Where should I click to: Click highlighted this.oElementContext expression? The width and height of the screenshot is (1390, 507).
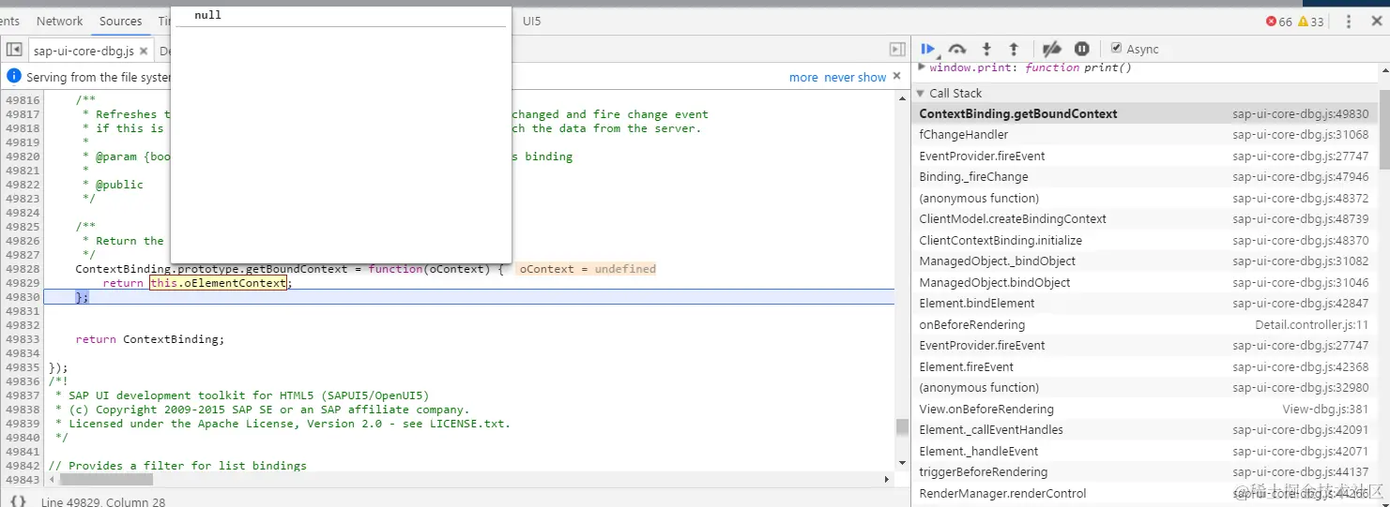pos(218,283)
